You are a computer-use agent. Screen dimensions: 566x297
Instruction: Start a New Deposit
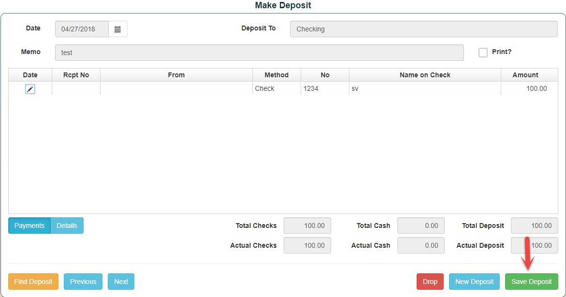tap(474, 282)
